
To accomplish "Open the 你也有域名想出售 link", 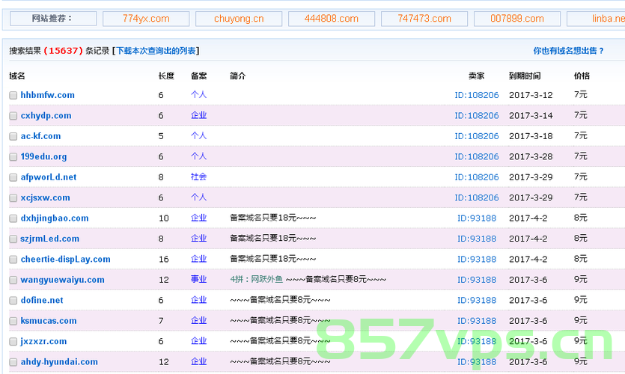I will tap(569, 51).
